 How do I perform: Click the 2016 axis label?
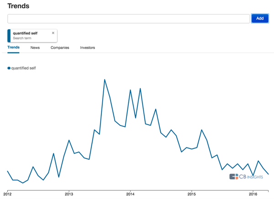[253, 194]
